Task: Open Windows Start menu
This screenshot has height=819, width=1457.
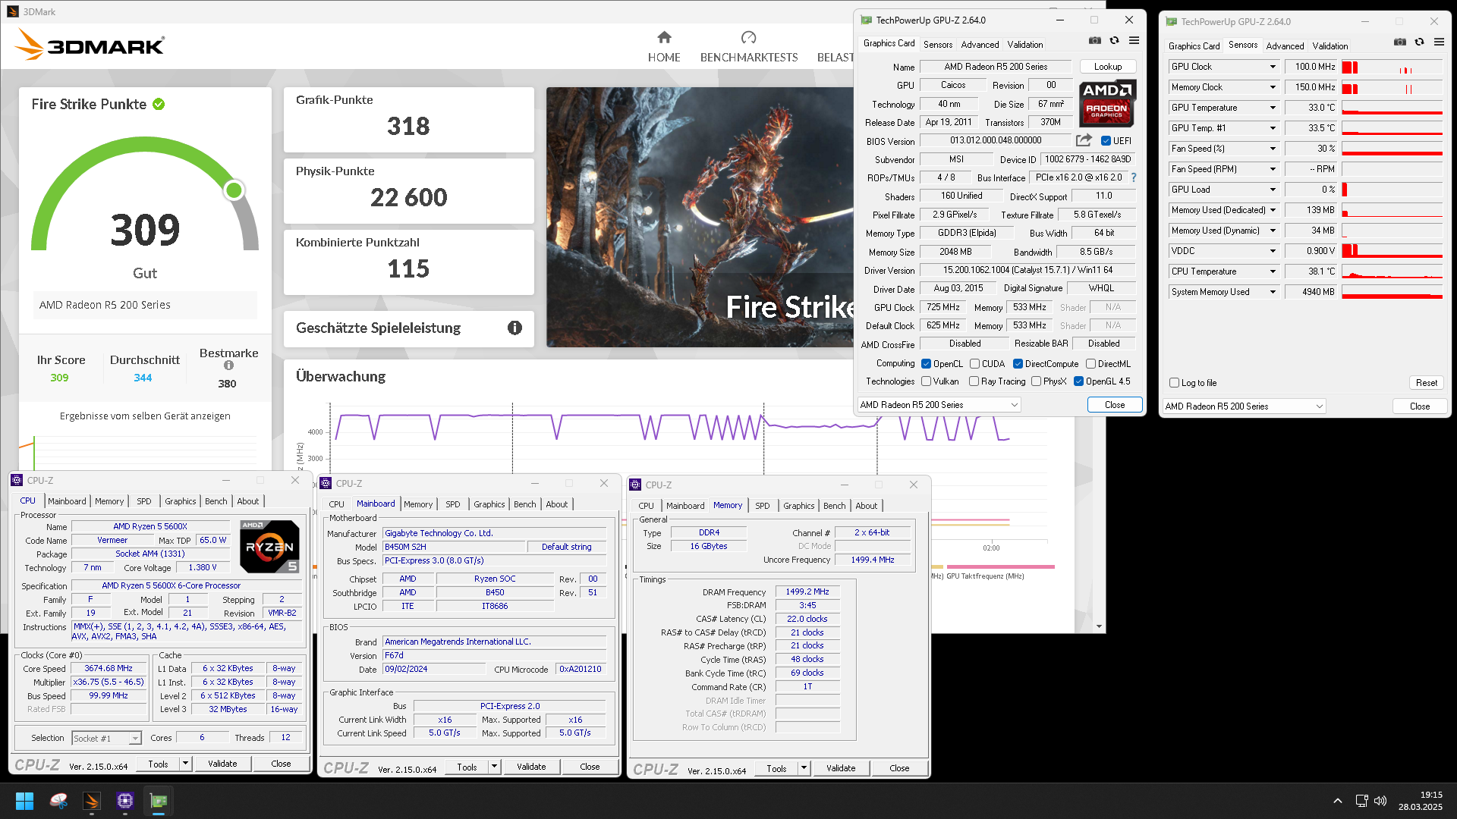Action: pos(24,801)
